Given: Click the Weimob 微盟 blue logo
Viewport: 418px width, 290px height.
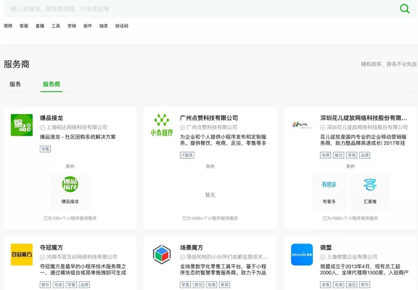Looking at the screenshot, I should [x=302, y=254].
